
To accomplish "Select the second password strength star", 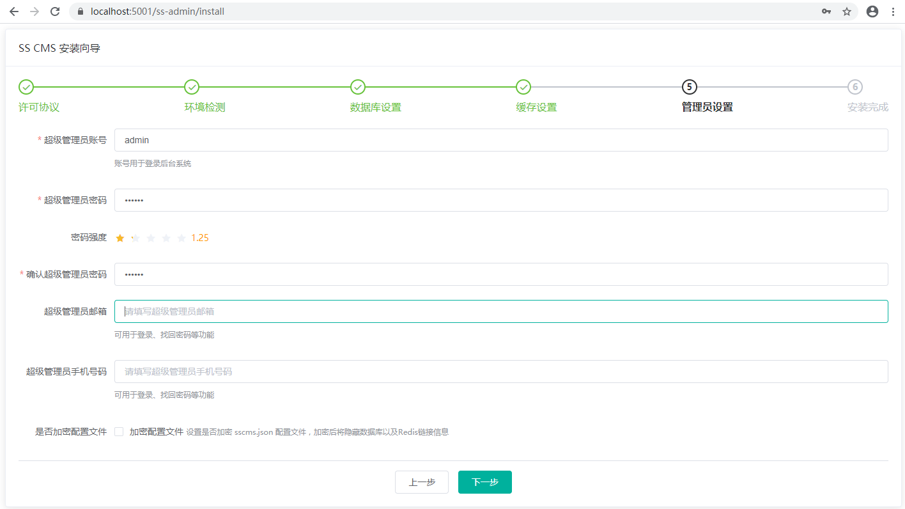I will 135,238.
